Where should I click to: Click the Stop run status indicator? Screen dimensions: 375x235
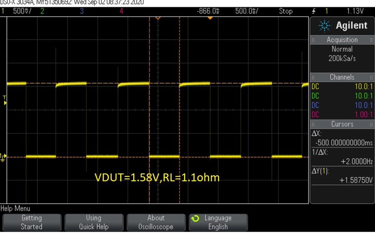point(285,11)
